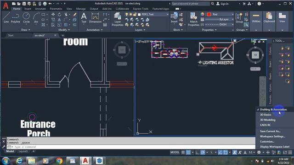Click the Mirror tool icon

click(x=59, y=19)
